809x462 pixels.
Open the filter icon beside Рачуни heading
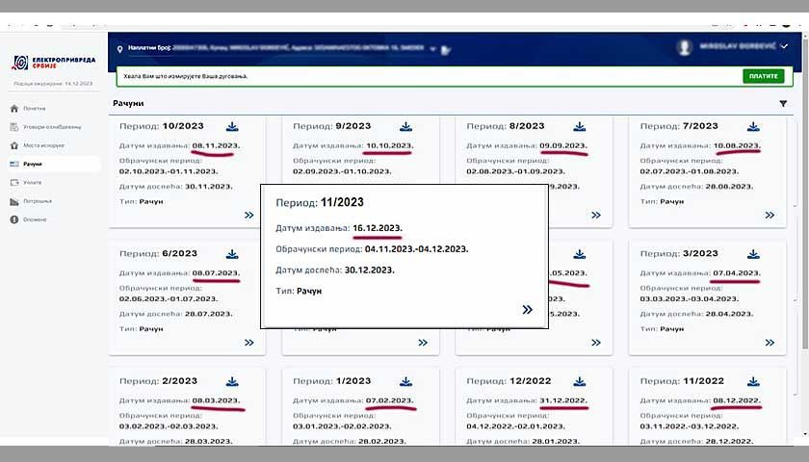pos(783,104)
